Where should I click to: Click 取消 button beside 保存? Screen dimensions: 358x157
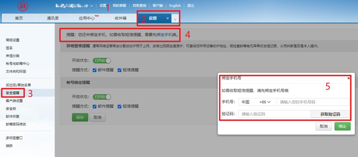(98, 117)
